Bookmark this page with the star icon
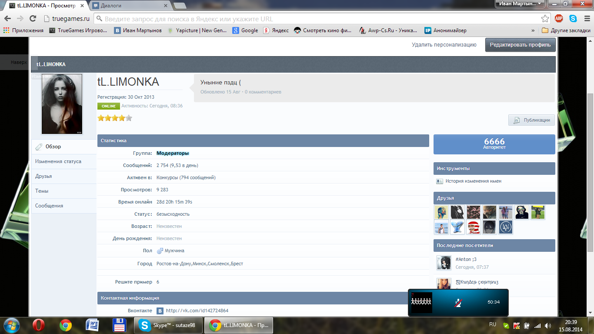594x334 pixels. pos(545,19)
